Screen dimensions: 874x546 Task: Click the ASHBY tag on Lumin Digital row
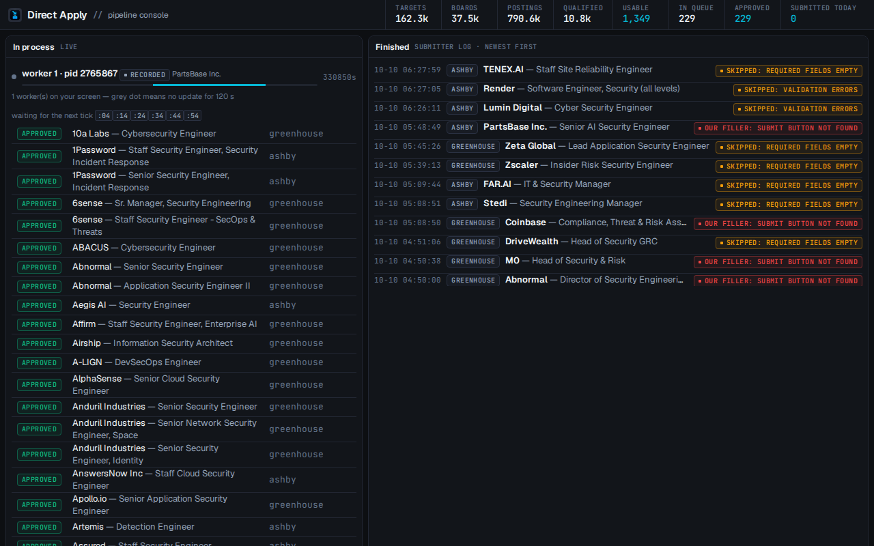[462, 108]
